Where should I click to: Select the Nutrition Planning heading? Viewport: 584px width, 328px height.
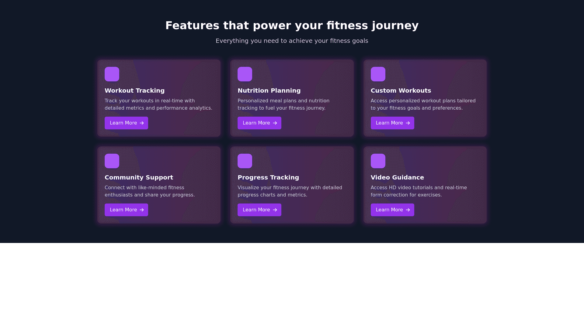point(269,91)
